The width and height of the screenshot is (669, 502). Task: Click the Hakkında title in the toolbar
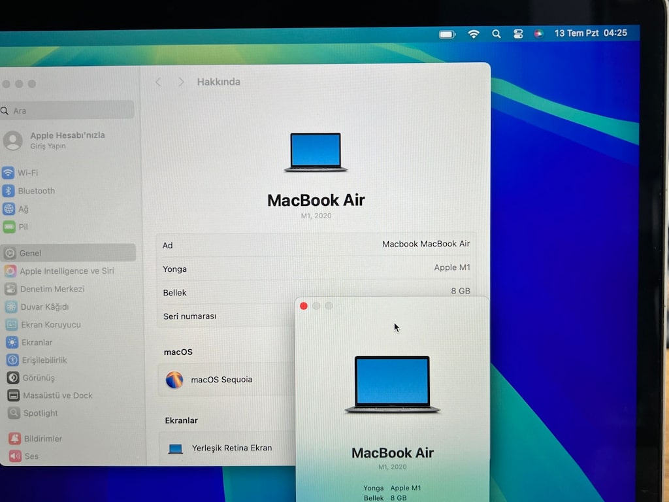point(218,82)
